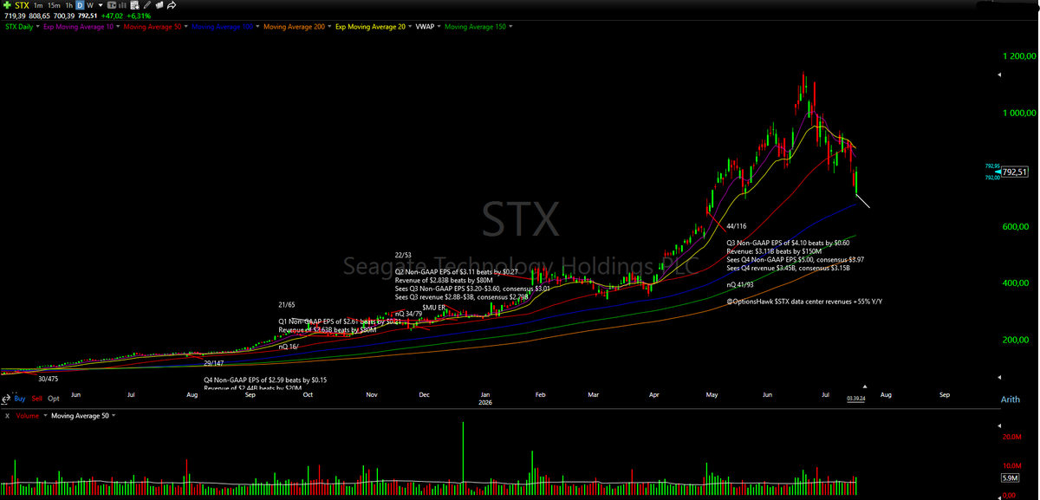Click the 2026 year label on time axis

click(486, 402)
